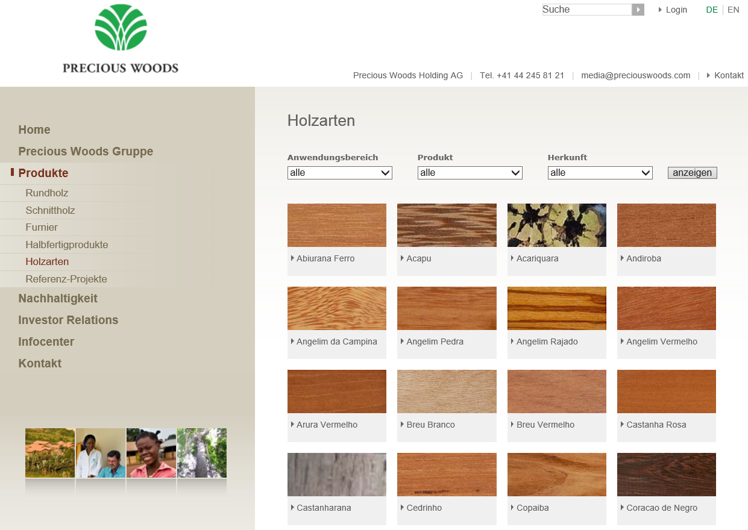The image size is (748, 530).
Task: Click the tall tree trunk photo in sidebar
Action: click(202, 453)
